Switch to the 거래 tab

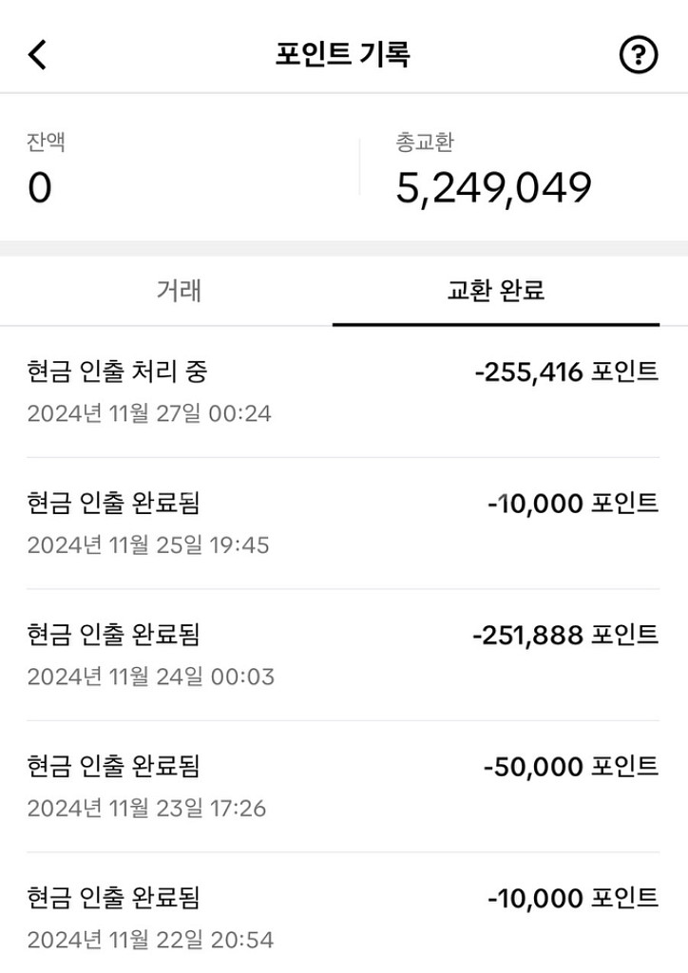[179, 291]
